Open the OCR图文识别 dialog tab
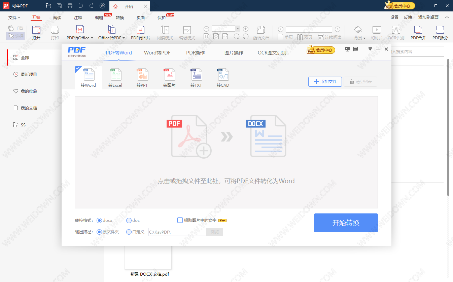 click(x=272, y=52)
